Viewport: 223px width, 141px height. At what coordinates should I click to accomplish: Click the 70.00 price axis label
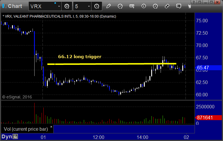[202, 45]
